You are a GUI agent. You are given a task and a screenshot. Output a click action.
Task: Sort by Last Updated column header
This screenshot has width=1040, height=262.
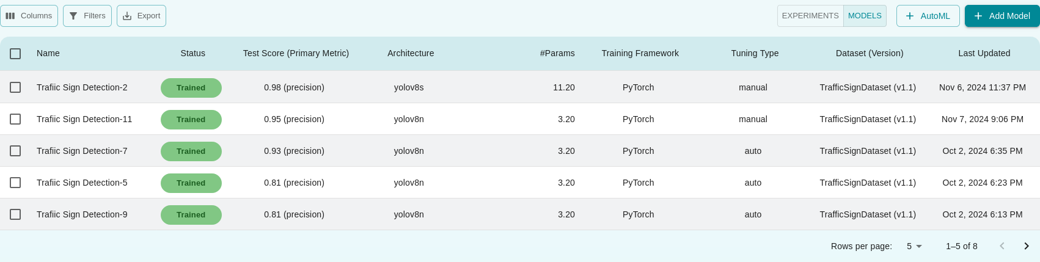(984, 53)
